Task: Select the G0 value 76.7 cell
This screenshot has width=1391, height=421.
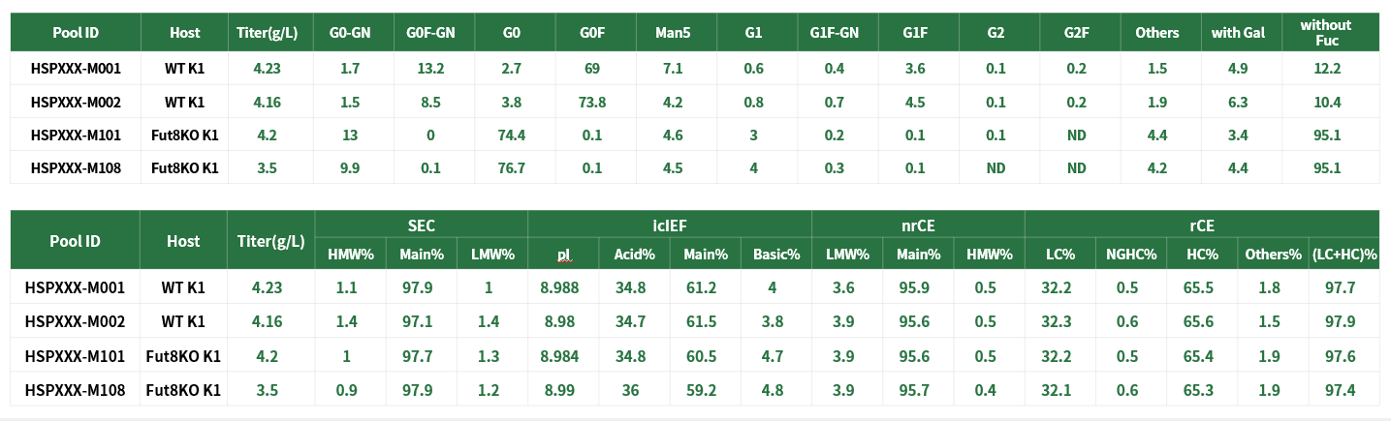Action: 512,168
